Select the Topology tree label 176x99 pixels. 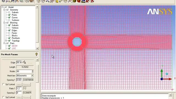[x=16, y=41]
